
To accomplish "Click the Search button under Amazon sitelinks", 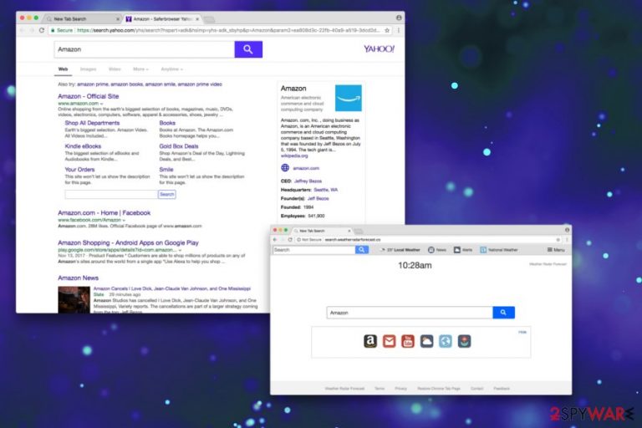I will click(x=166, y=194).
